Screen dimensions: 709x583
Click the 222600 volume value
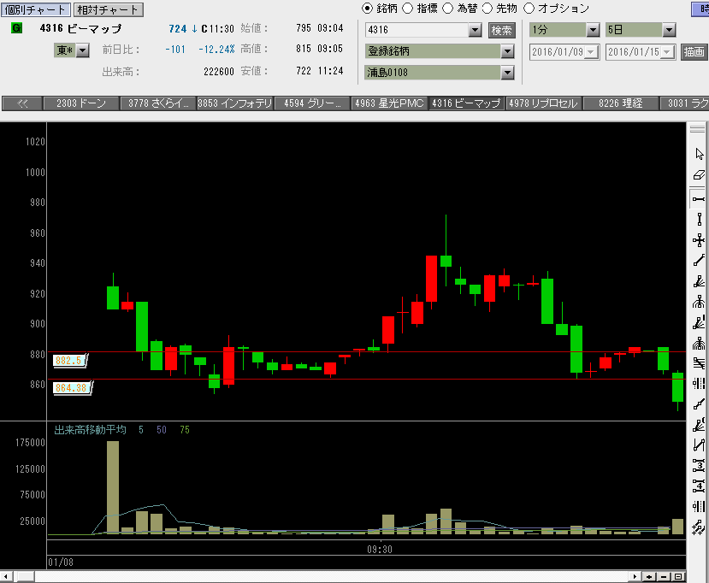click(219, 72)
